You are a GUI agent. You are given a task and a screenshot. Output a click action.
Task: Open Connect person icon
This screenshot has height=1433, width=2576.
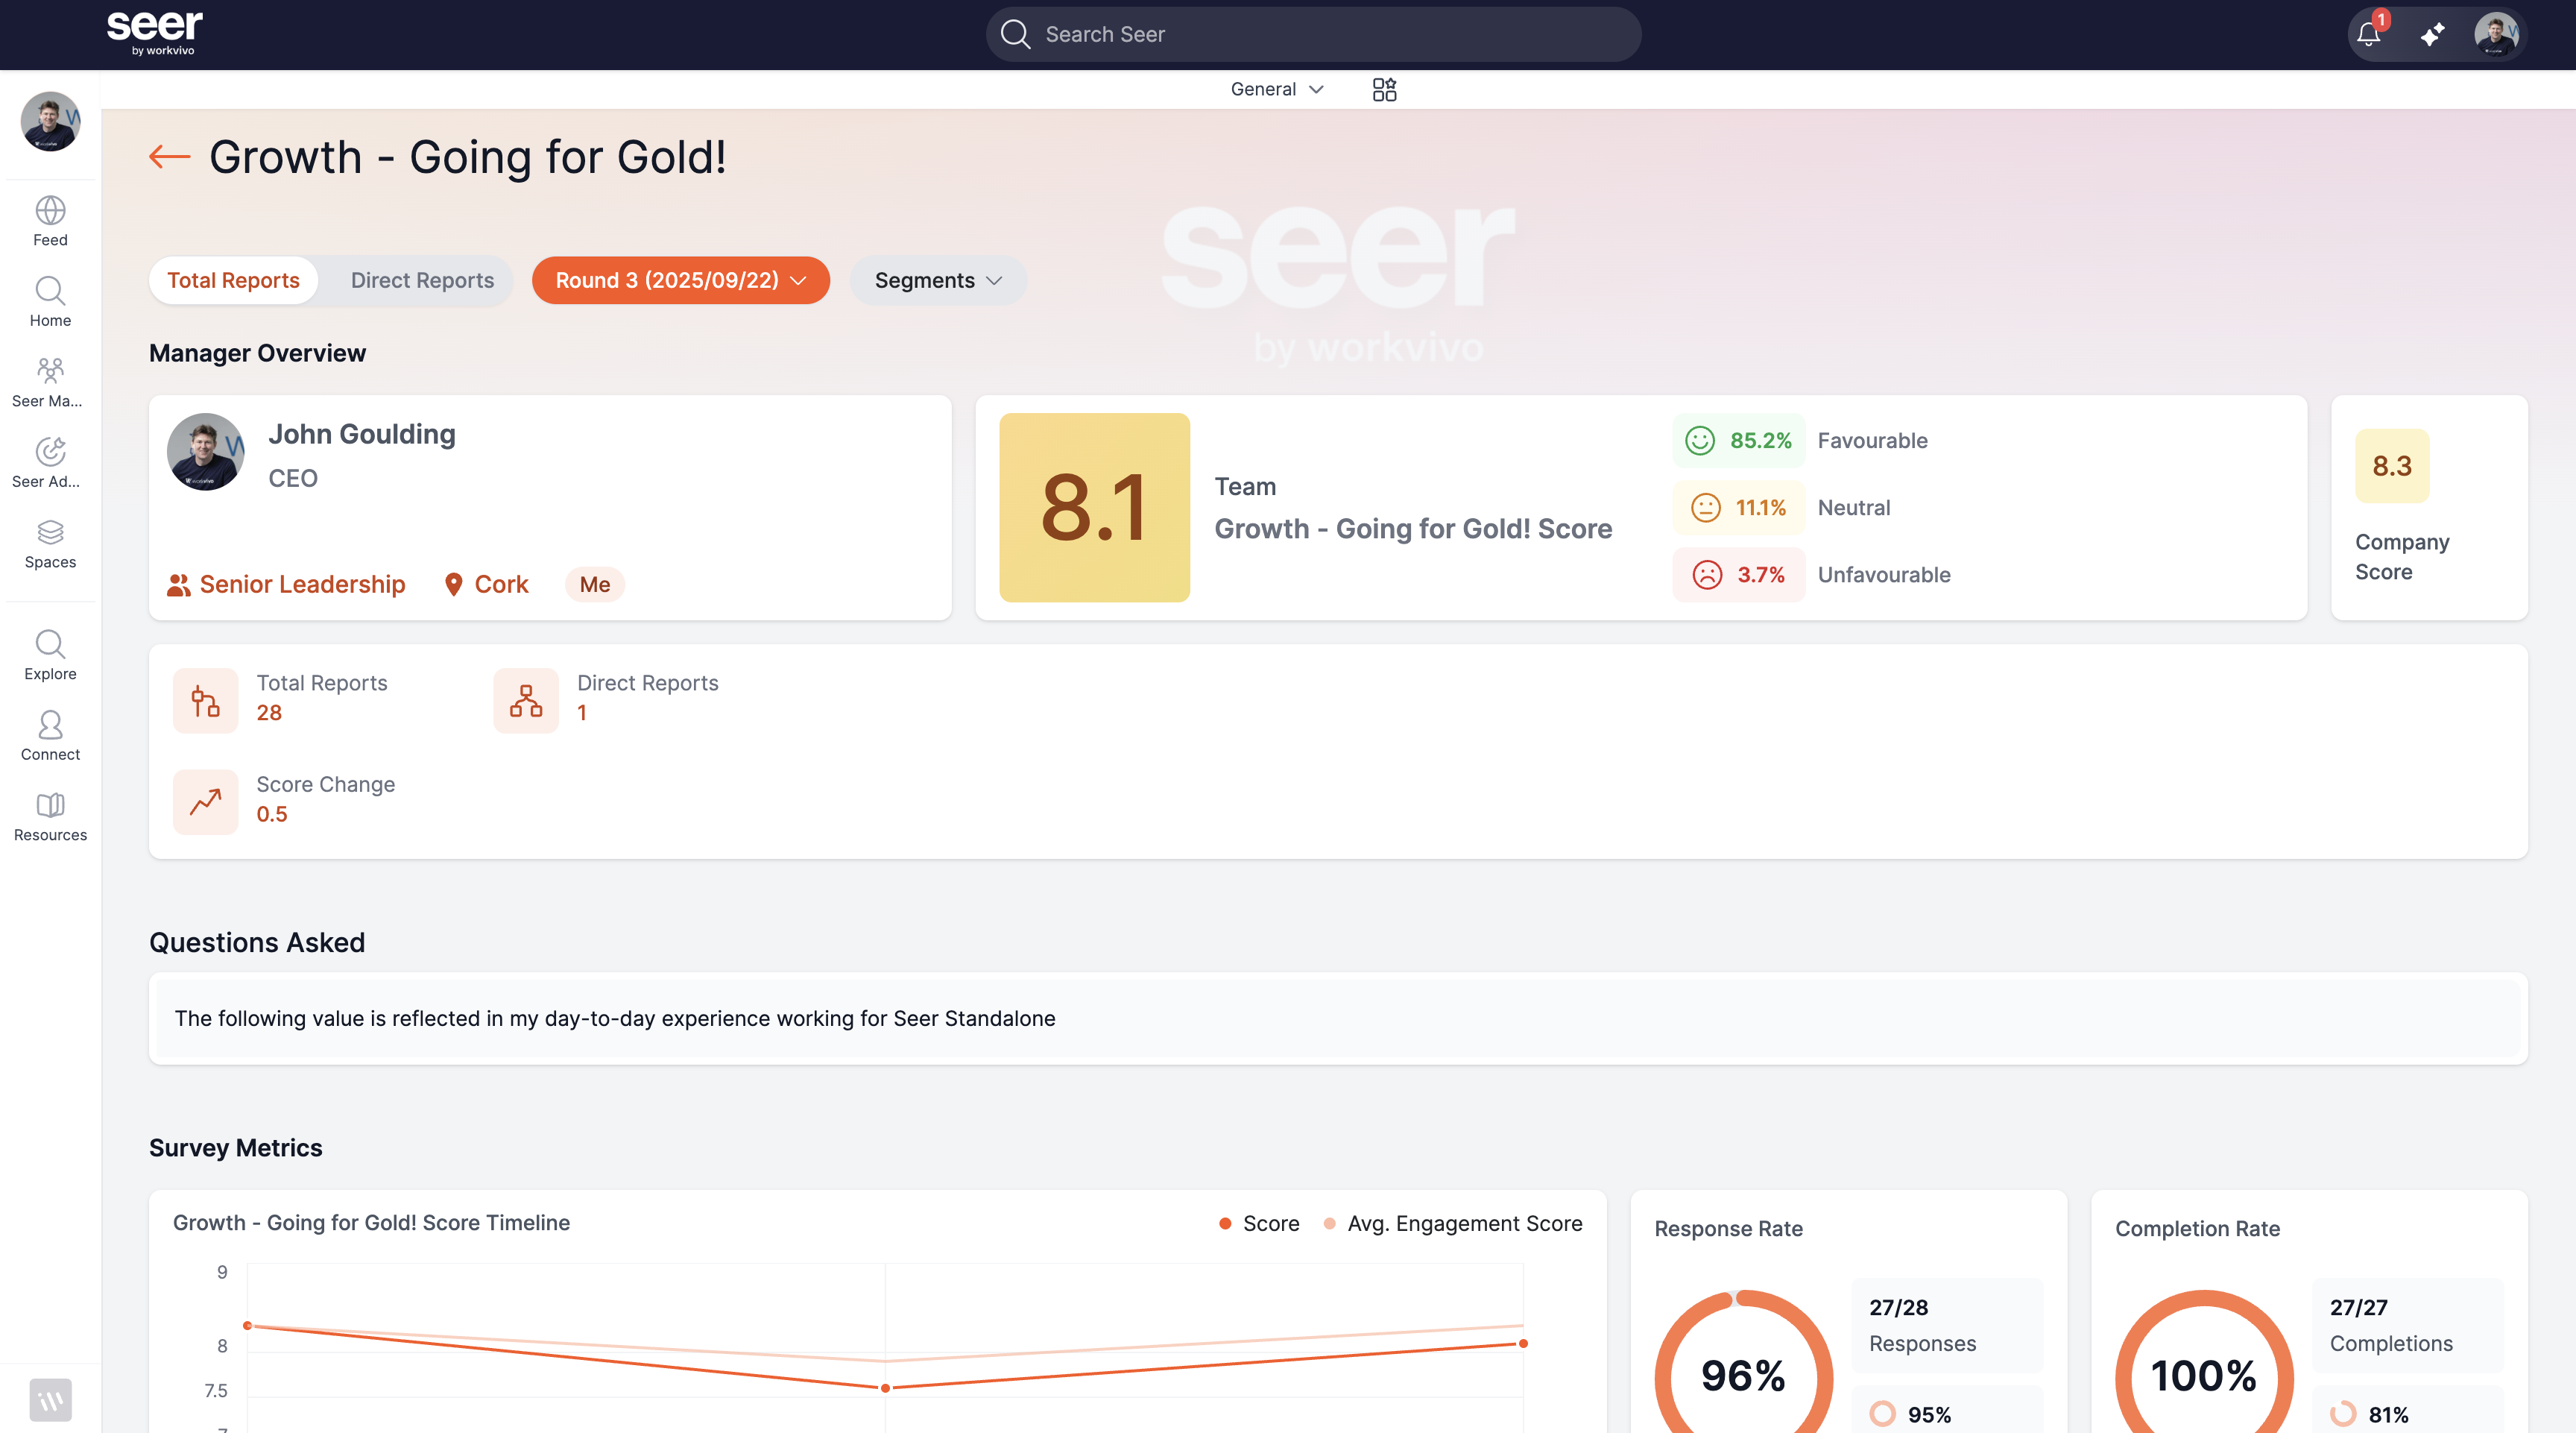tap(50, 725)
